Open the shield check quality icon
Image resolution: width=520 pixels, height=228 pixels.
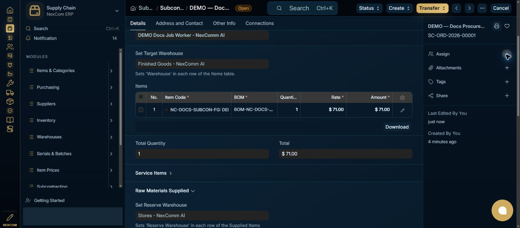coord(10,111)
